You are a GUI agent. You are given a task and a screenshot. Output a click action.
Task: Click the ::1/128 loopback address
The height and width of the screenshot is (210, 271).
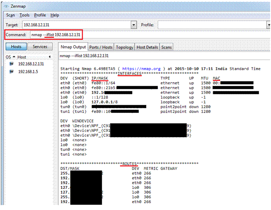[x=100, y=97]
